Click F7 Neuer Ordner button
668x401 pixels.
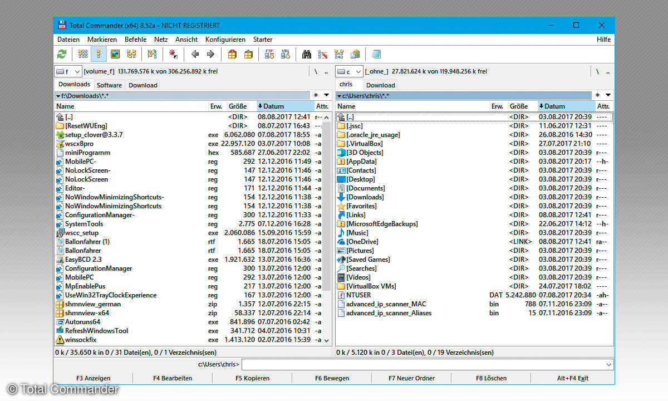411,378
